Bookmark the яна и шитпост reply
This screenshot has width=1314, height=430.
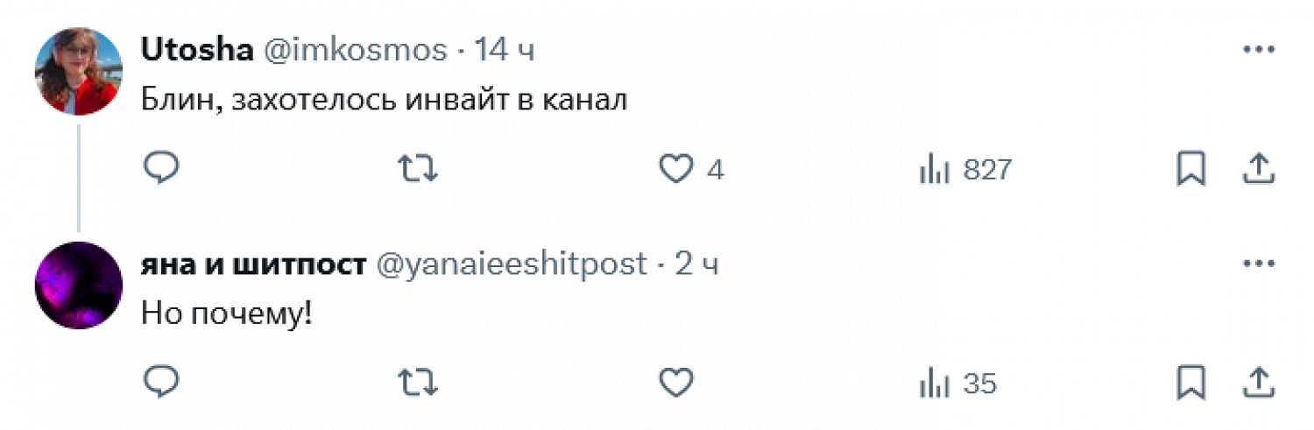(x=1190, y=383)
